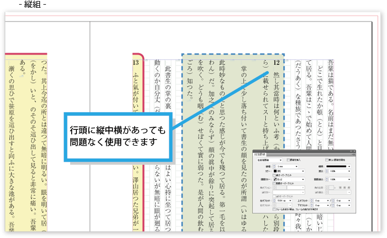Open the second 下オフセット value dropdown
The image size is (387, 238).
pos(343,205)
